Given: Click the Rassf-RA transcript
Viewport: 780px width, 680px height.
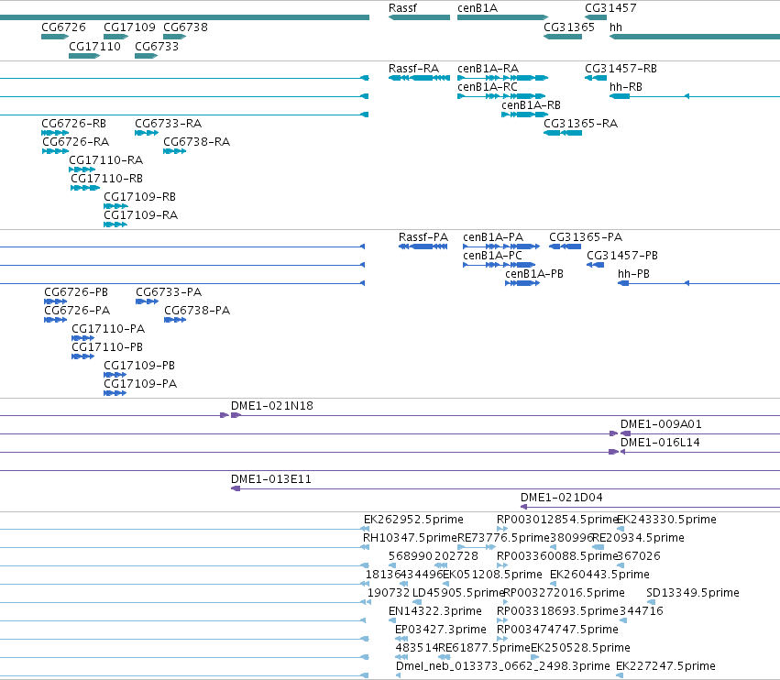Looking at the screenshot, I should pyautogui.click(x=420, y=78).
